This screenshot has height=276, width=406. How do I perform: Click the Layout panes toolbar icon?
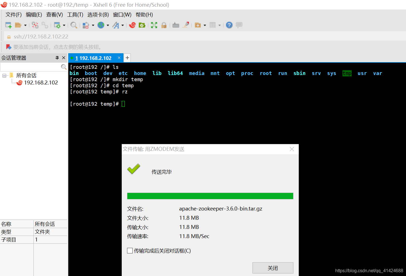pos(213,25)
